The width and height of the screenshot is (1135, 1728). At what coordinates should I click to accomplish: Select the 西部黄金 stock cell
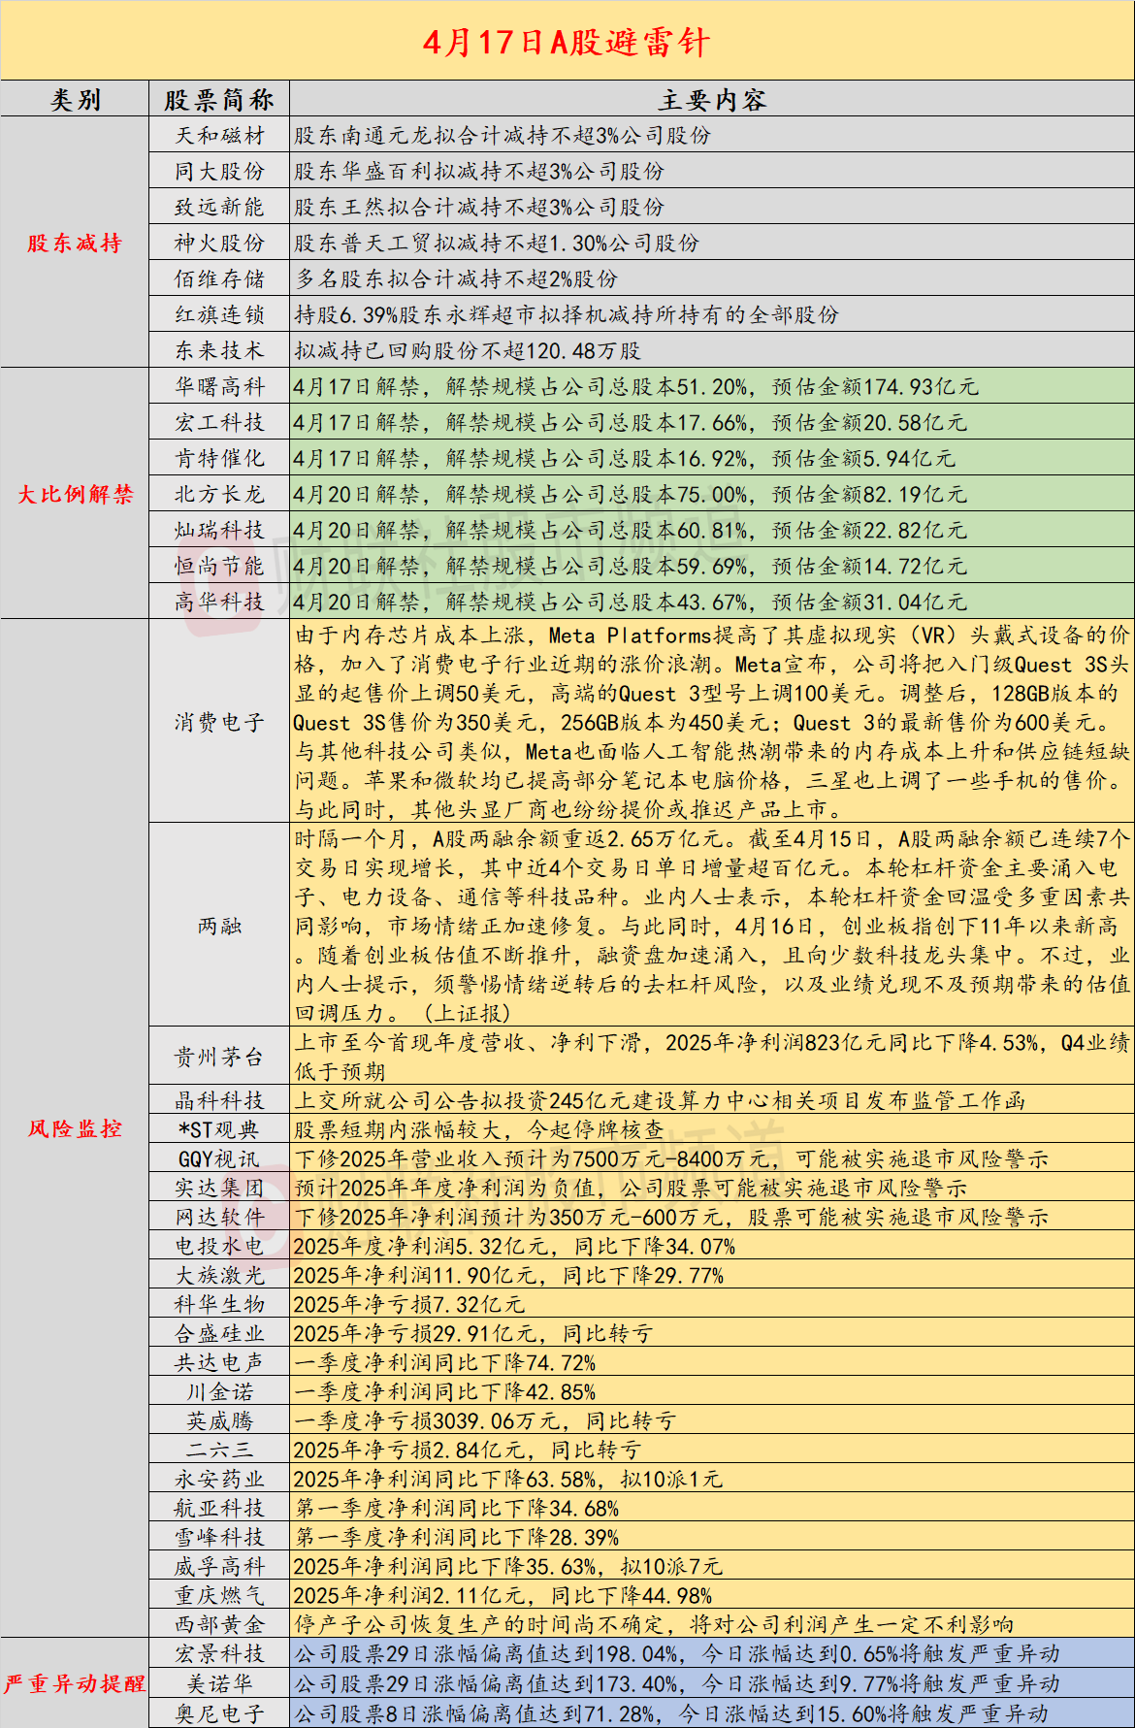219,1624
